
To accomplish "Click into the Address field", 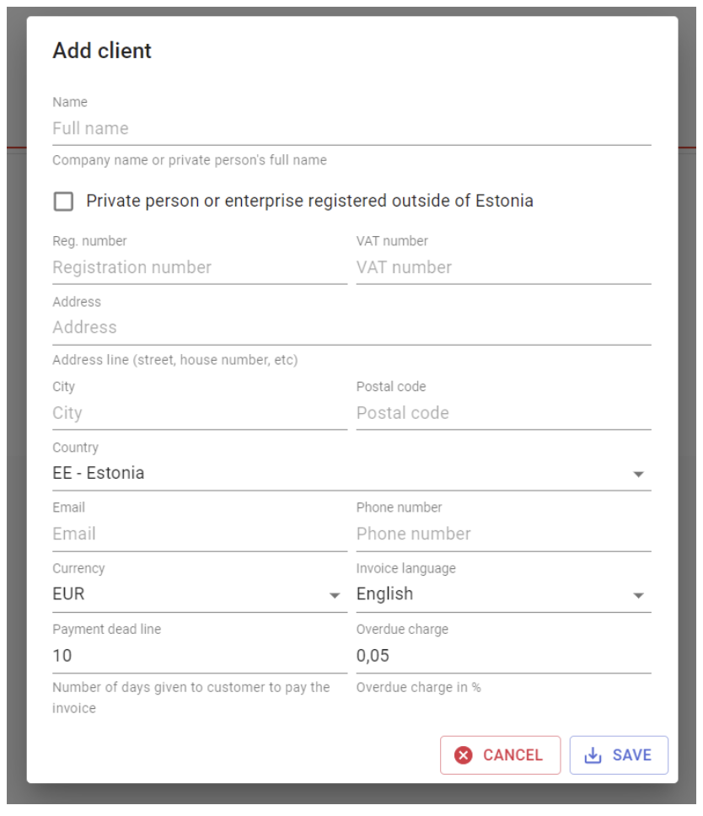I will click(x=351, y=327).
